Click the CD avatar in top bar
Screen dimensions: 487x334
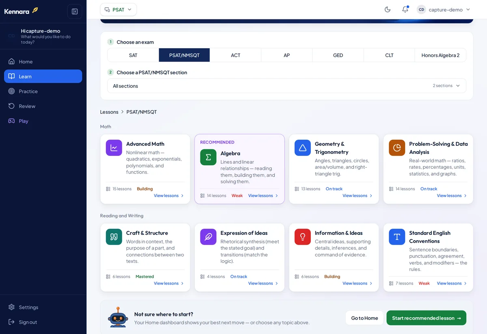pyautogui.click(x=421, y=9)
